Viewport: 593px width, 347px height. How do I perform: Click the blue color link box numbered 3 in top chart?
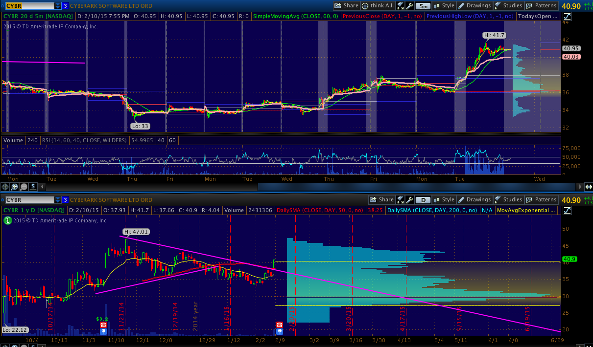point(65,6)
